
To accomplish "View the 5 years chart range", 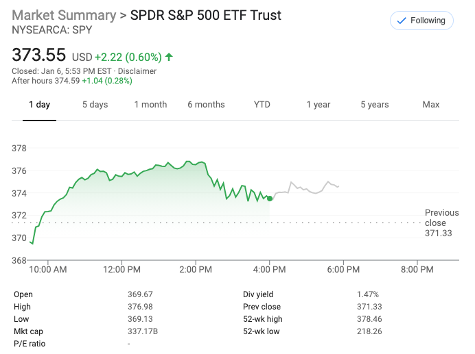I will tap(375, 105).
